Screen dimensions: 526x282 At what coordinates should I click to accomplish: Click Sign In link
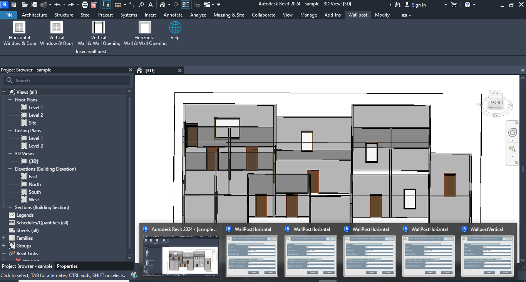click(x=419, y=5)
